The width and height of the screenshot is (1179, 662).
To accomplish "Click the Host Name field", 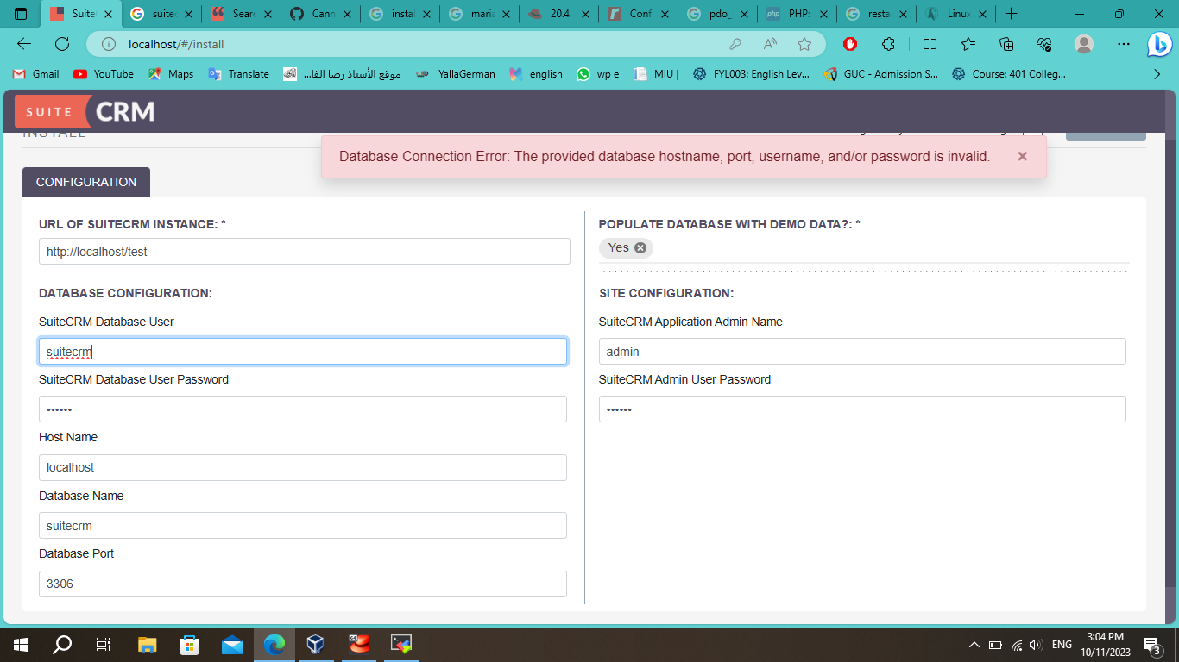I will (x=303, y=467).
